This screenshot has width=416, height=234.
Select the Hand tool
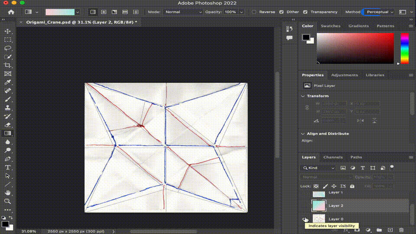[8, 193]
